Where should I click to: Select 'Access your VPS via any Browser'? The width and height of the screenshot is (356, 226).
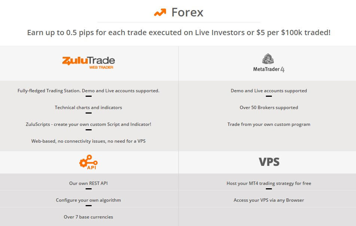pyautogui.click(x=269, y=200)
